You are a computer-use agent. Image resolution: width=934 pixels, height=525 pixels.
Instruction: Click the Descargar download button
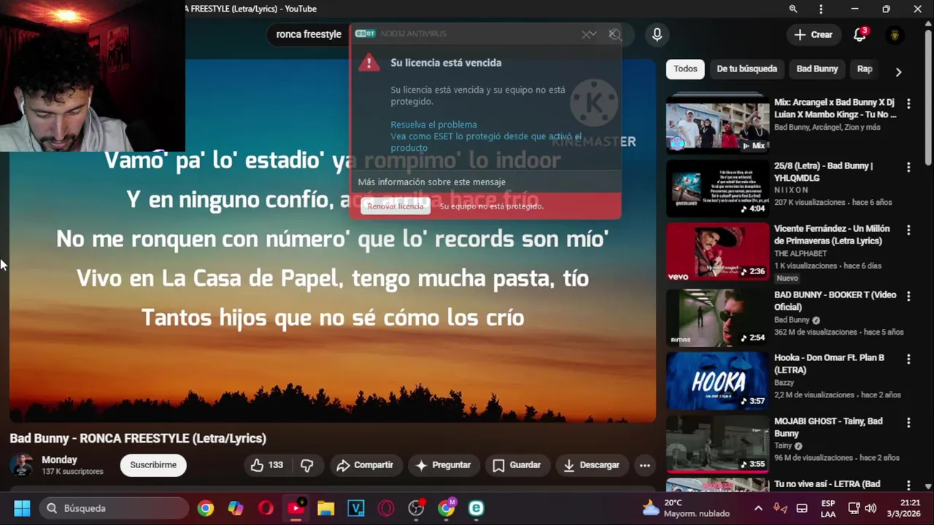tap(591, 465)
